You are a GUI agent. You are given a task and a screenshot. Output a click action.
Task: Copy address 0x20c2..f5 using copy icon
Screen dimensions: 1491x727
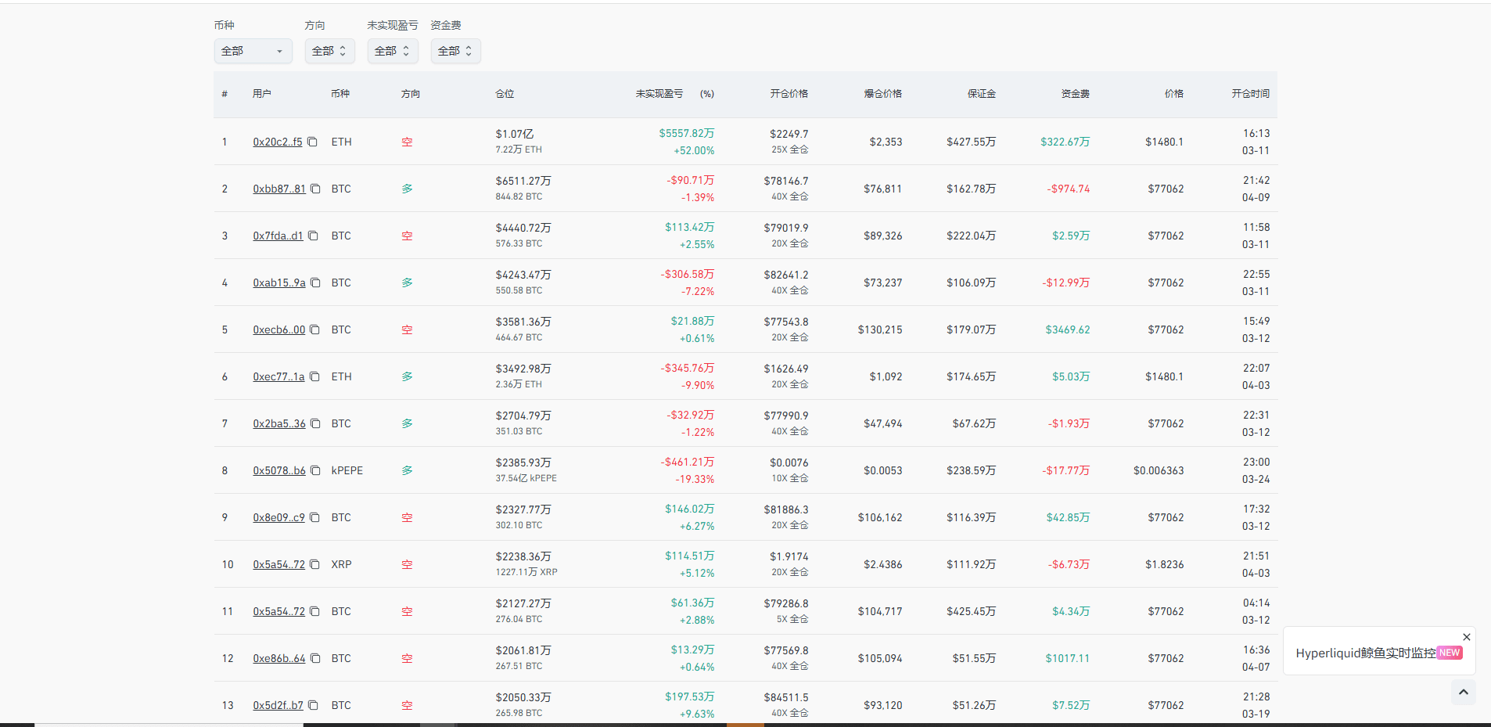[x=312, y=142]
